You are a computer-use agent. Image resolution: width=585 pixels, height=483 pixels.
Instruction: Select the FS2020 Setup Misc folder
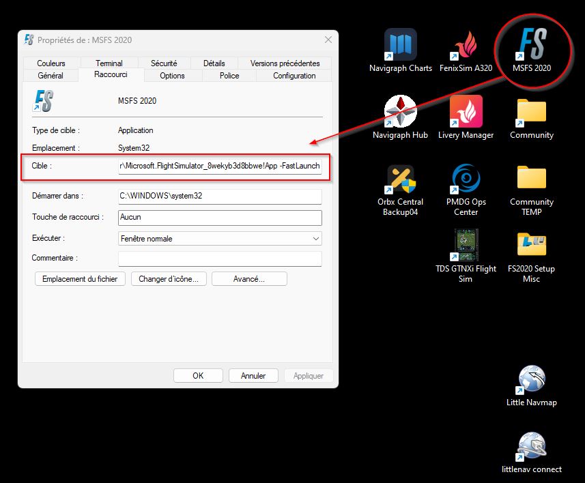[x=531, y=257]
